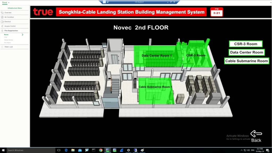Click the Infrastructure Menu heading
The height and width of the screenshot is (153, 272).
pyautogui.click(x=15, y=8)
